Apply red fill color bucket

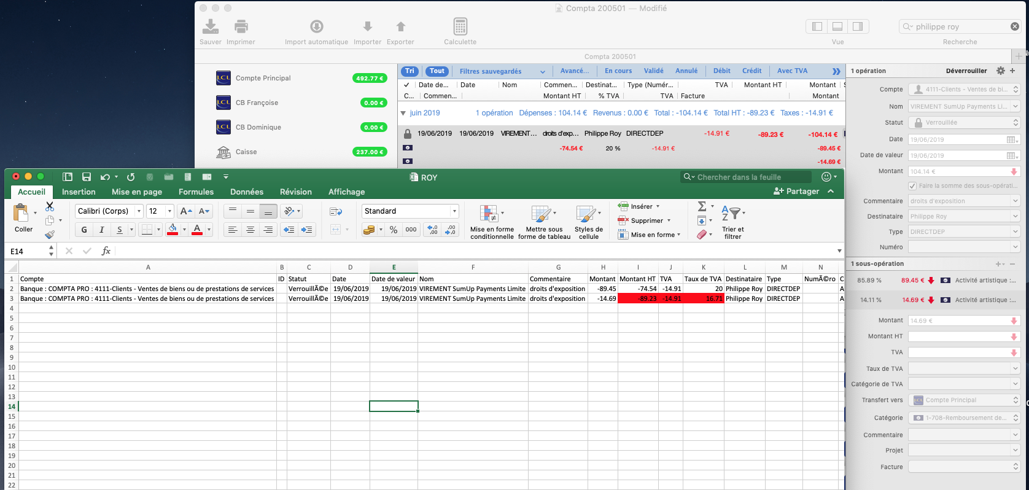coord(173,230)
